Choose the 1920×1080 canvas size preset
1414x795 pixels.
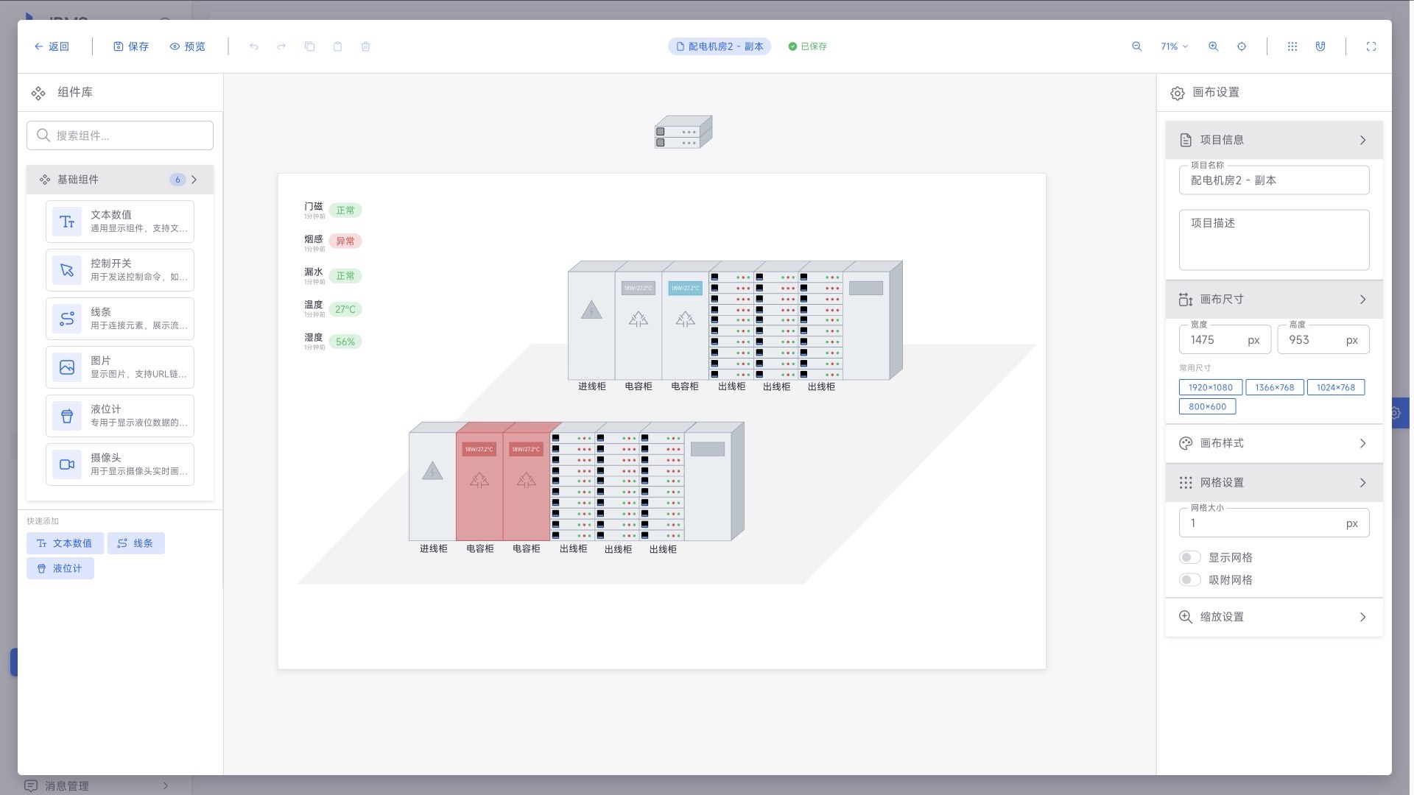click(1210, 387)
